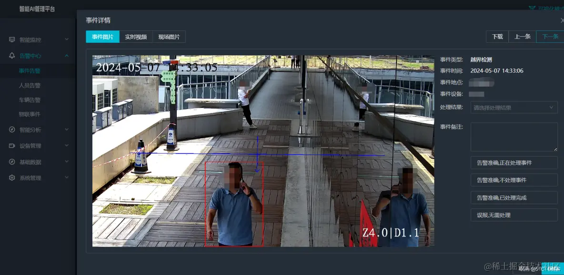Click the 智能分析 compass icon

point(12,129)
